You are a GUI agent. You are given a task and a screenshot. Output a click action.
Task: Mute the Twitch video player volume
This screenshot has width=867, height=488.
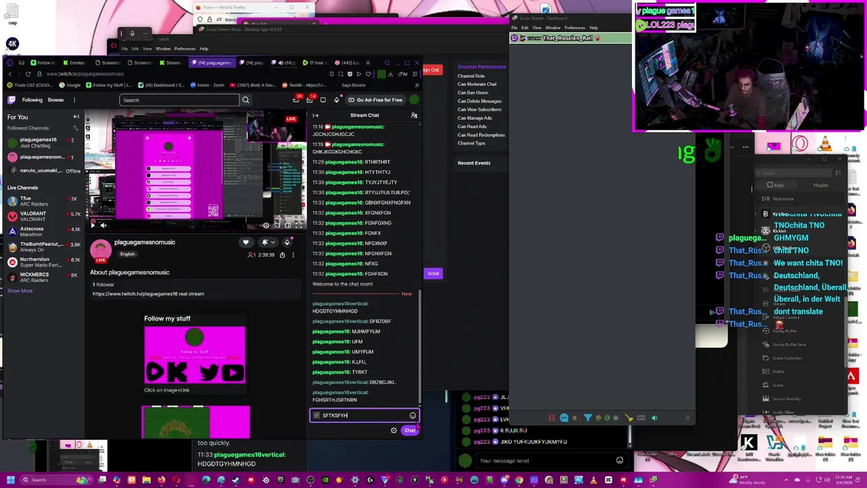point(103,225)
